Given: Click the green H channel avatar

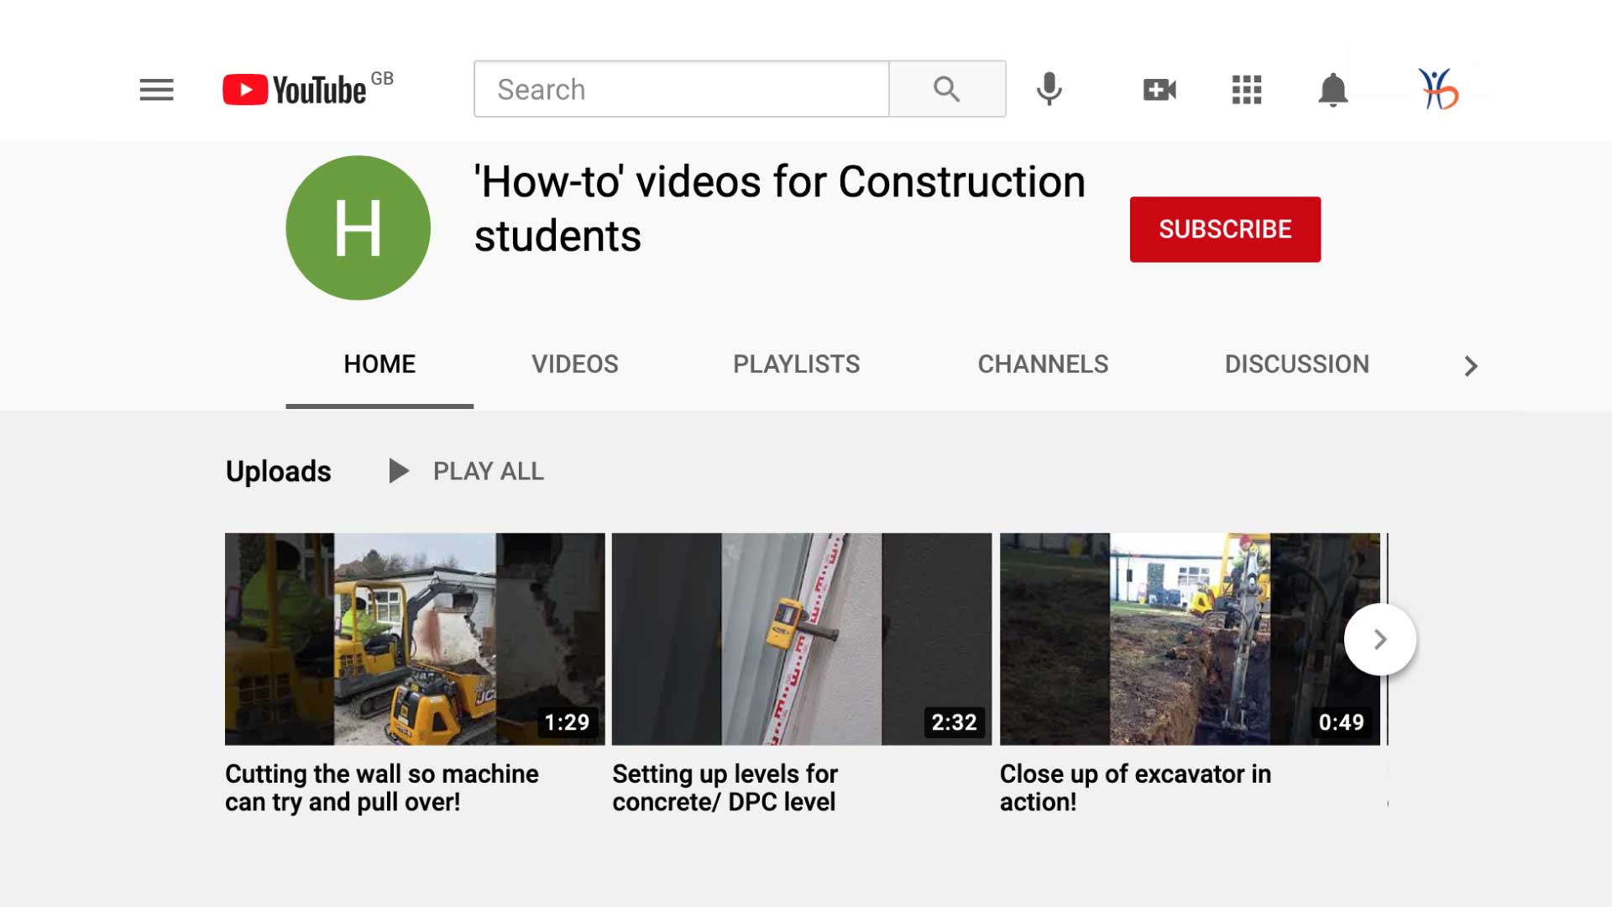Looking at the screenshot, I should pyautogui.click(x=359, y=228).
